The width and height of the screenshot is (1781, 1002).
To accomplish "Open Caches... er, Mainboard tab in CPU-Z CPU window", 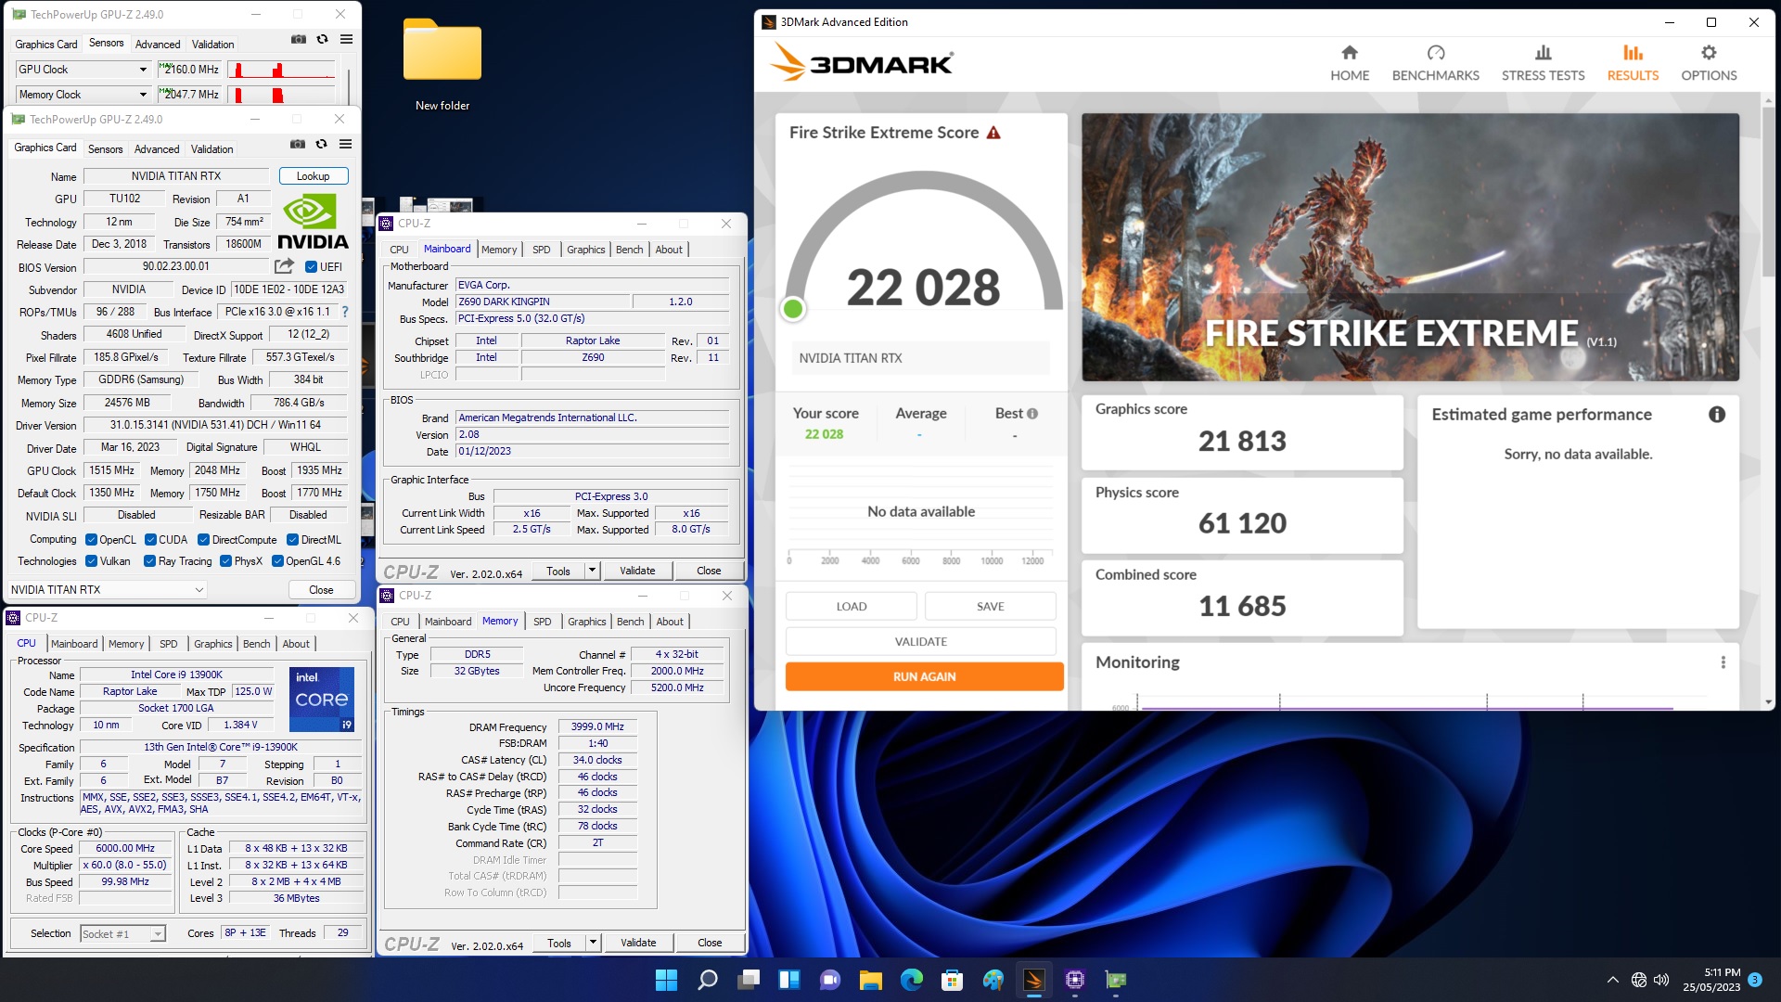I will coord(74,644).
